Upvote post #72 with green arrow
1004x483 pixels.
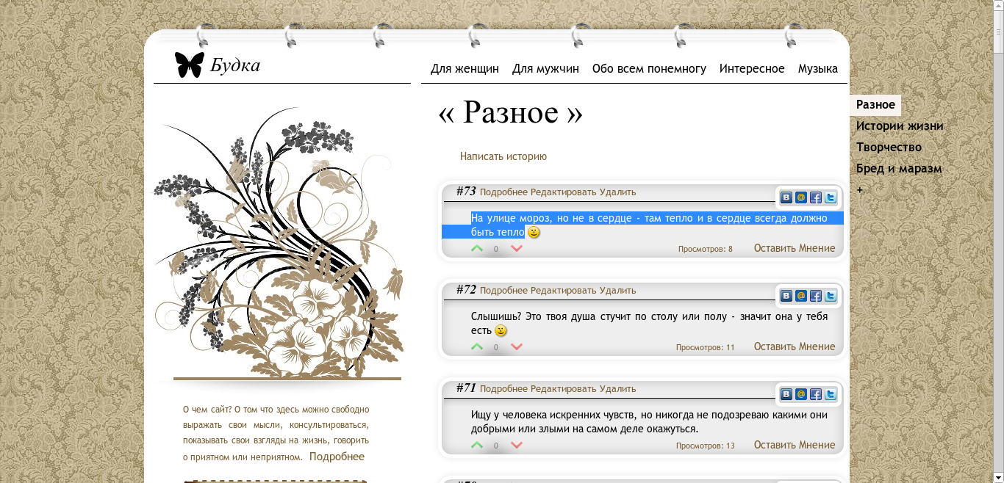click(477, 347)
